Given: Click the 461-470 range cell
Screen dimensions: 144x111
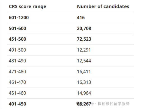Looking at the screenshot, I should point(17,82).
